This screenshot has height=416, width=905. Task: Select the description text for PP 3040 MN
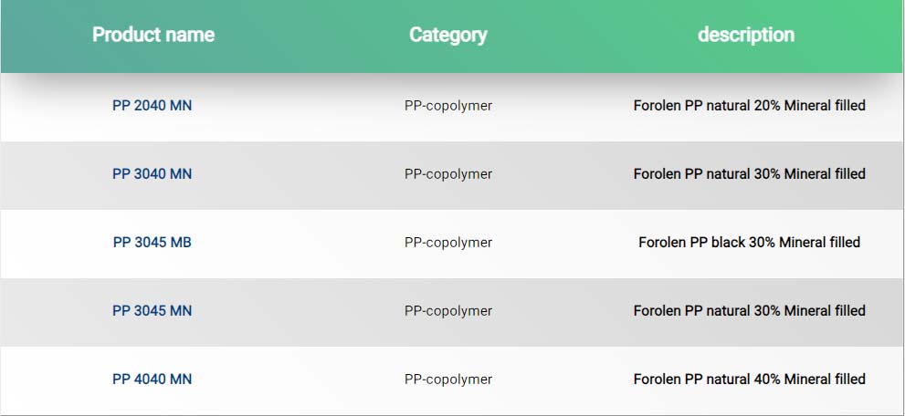(x=749, y=174)
